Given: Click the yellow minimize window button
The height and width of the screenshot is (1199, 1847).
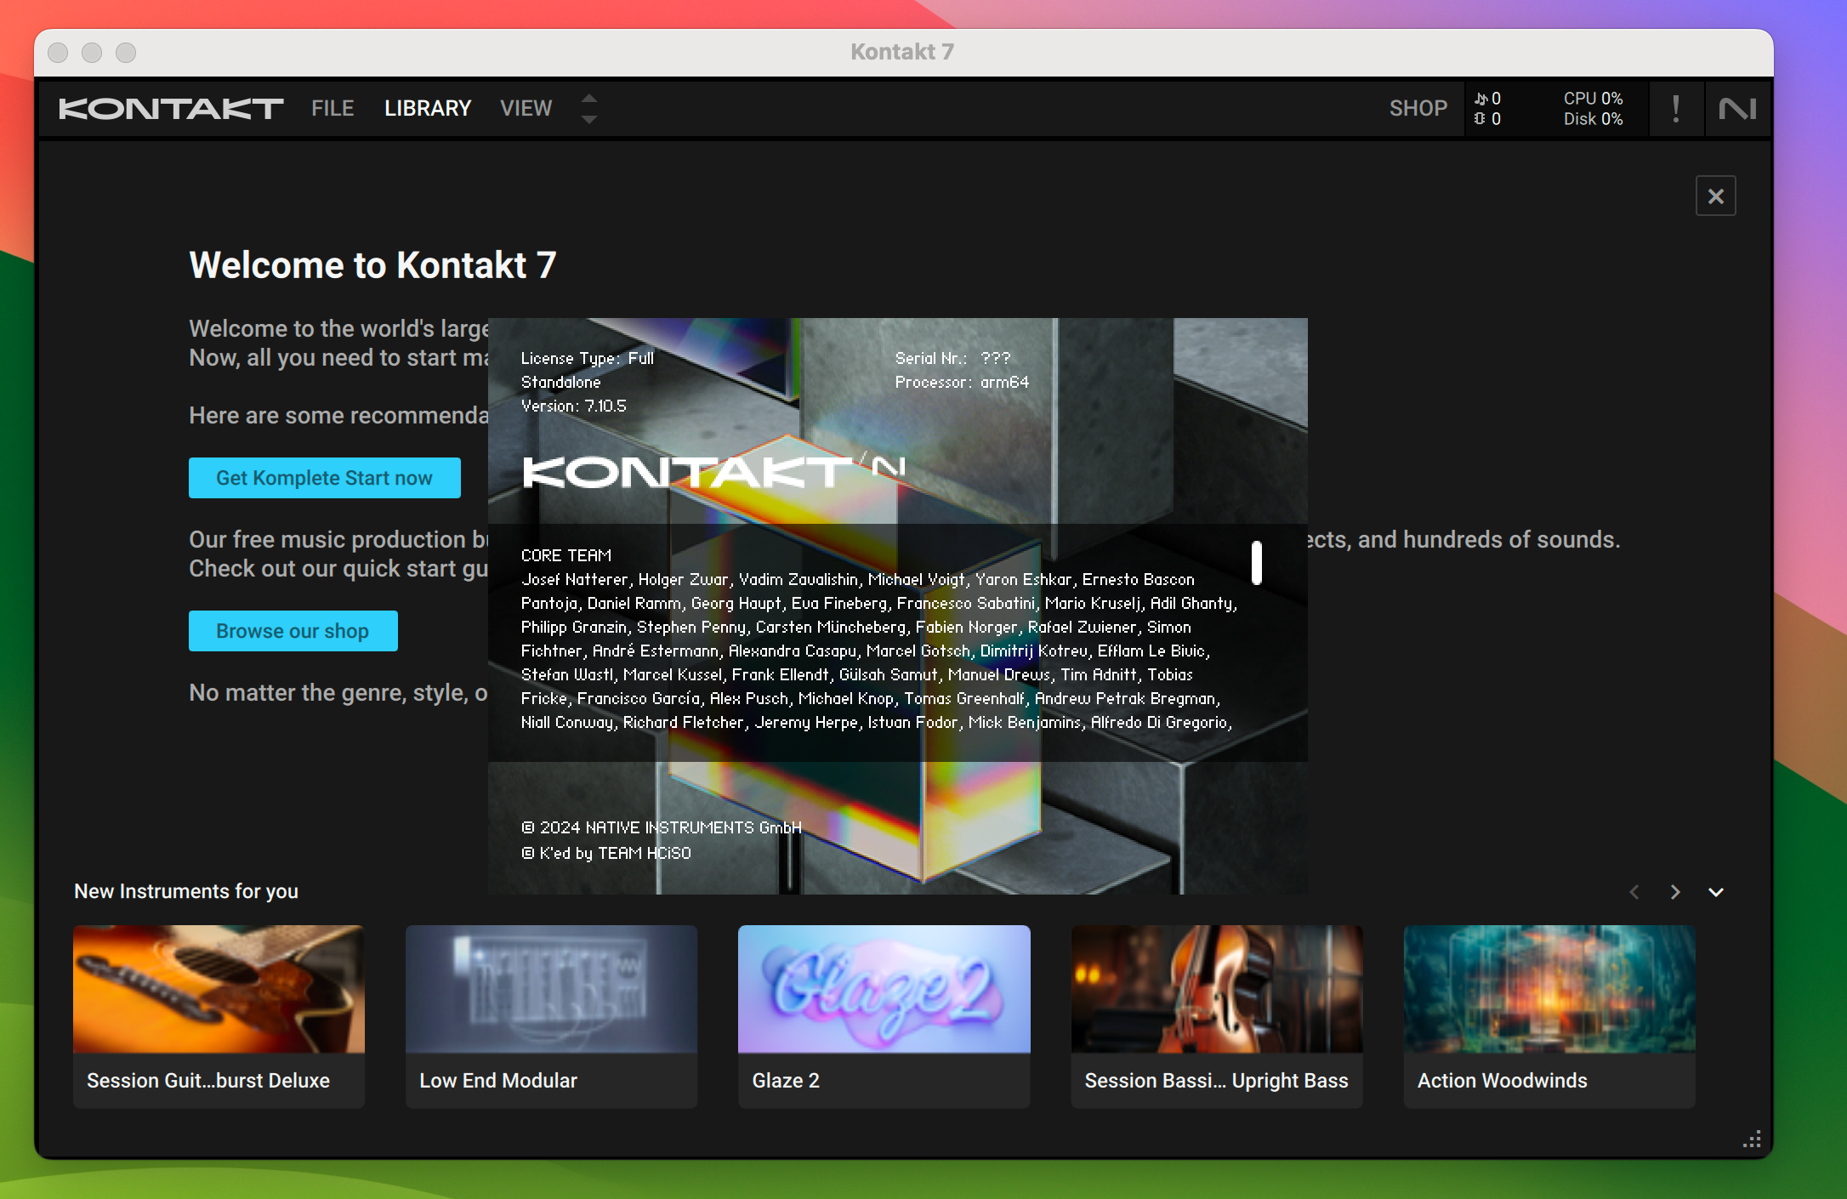Looking at the screenshot, I should click(x=92, y=53).
